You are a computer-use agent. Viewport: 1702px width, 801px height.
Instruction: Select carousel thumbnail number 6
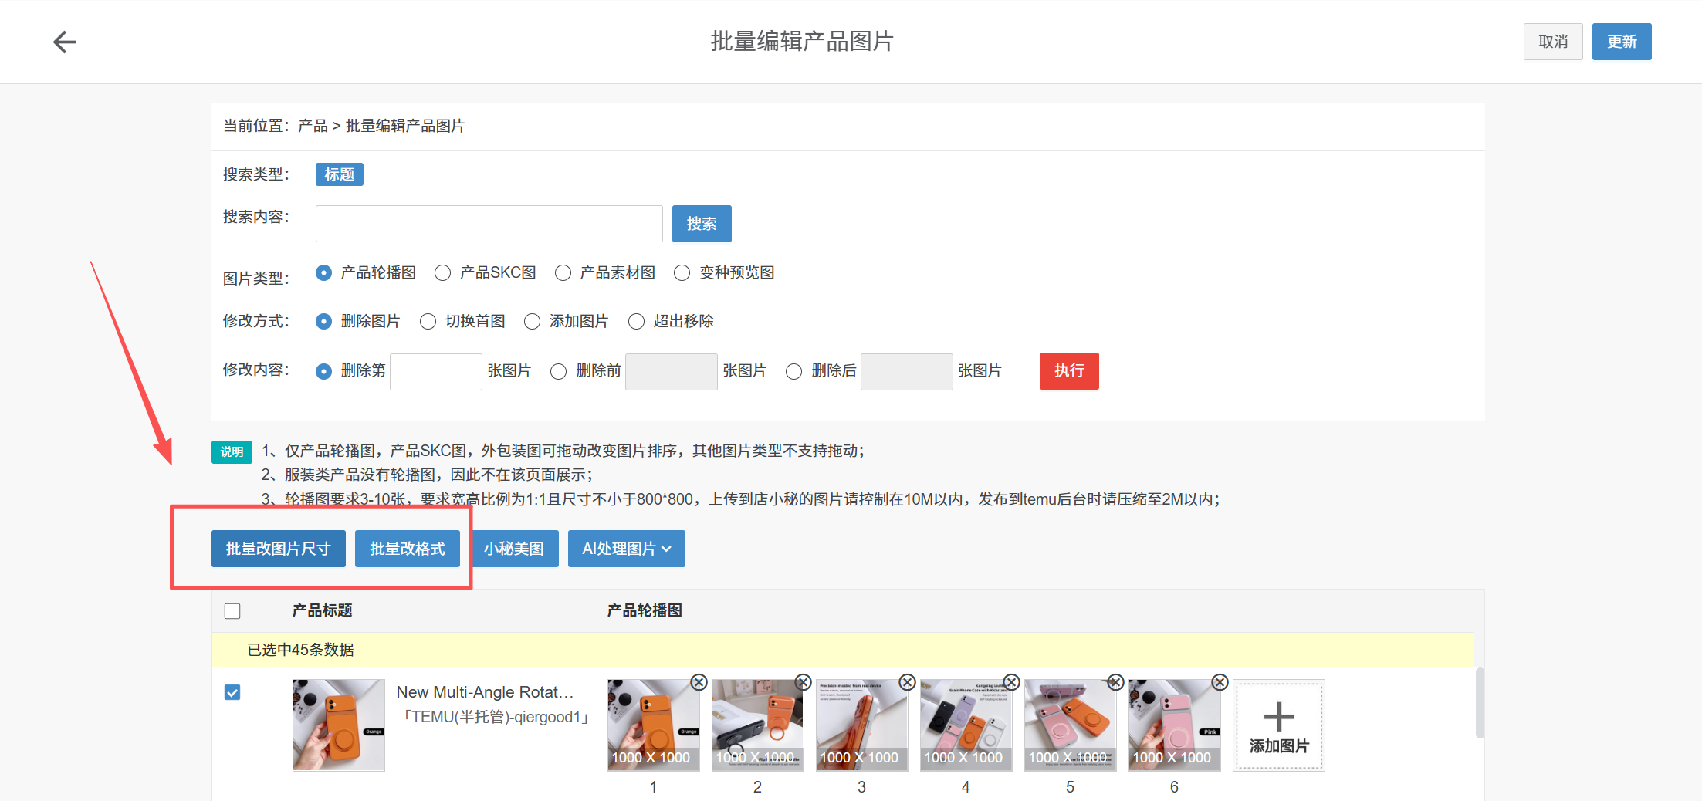[1174, 725]
